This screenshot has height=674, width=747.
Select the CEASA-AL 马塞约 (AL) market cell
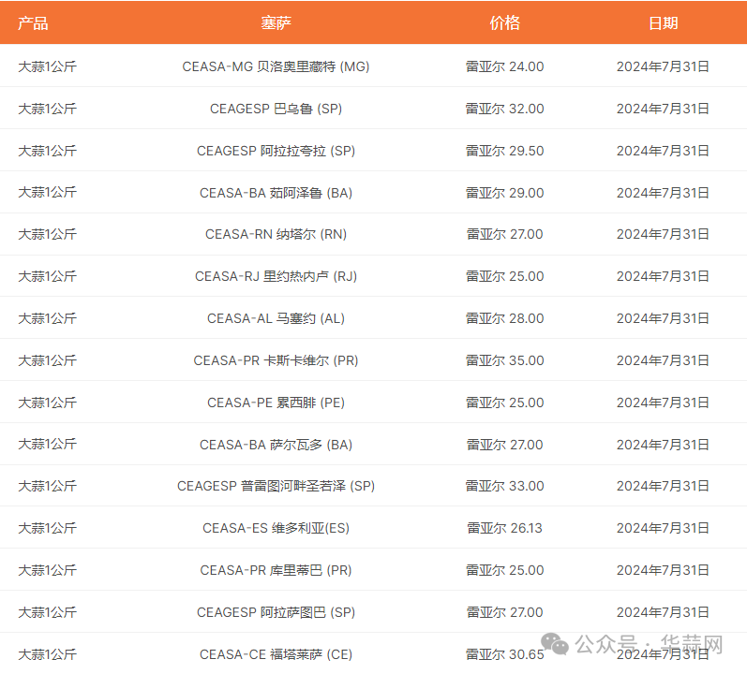coord(276,318)
